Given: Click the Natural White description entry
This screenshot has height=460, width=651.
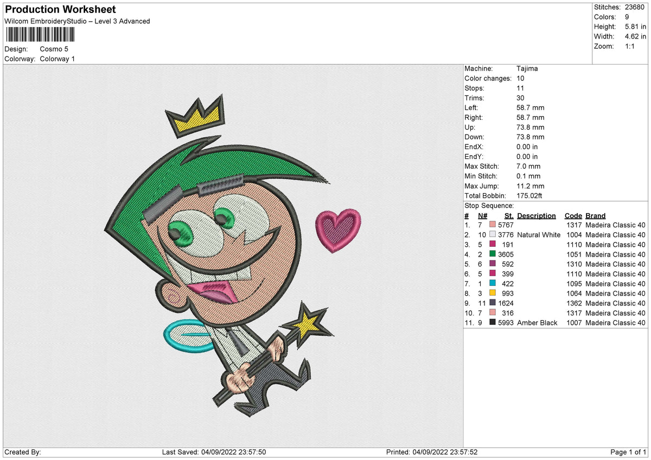Looking at the screenshot, I should [539, 235].
